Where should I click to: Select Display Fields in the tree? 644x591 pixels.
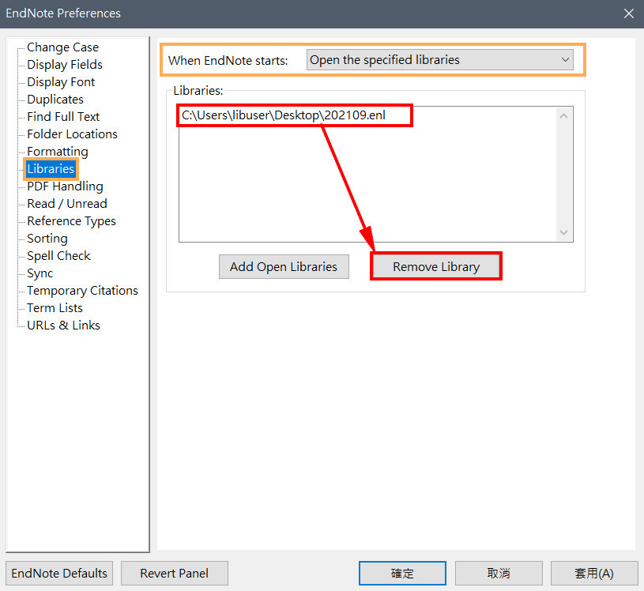coord(65,65)
